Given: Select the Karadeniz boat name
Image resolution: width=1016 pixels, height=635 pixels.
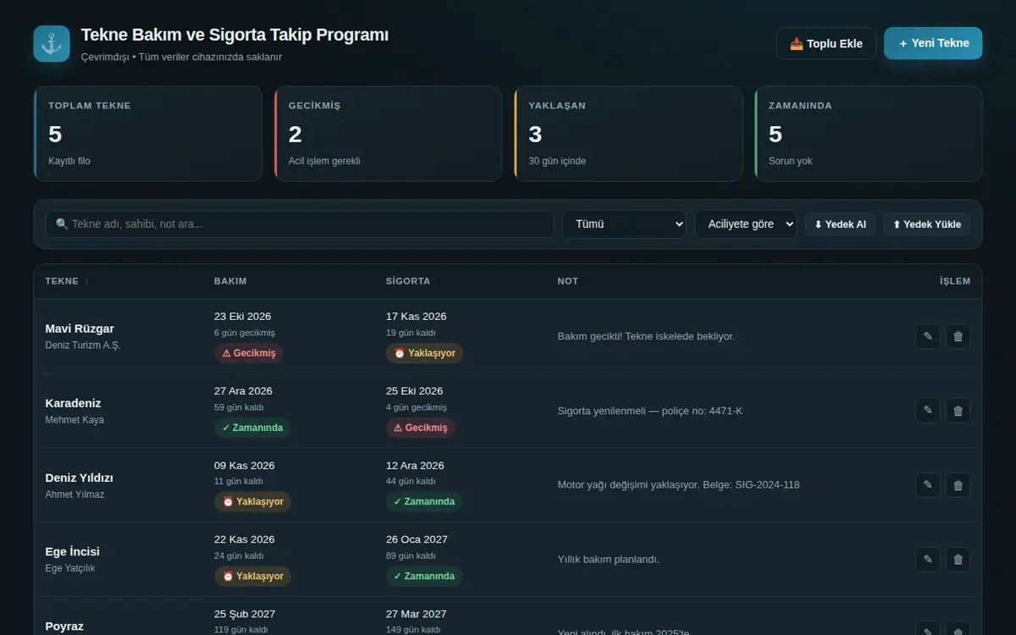Looking at the screenshot, I should (x=73, y=403).
